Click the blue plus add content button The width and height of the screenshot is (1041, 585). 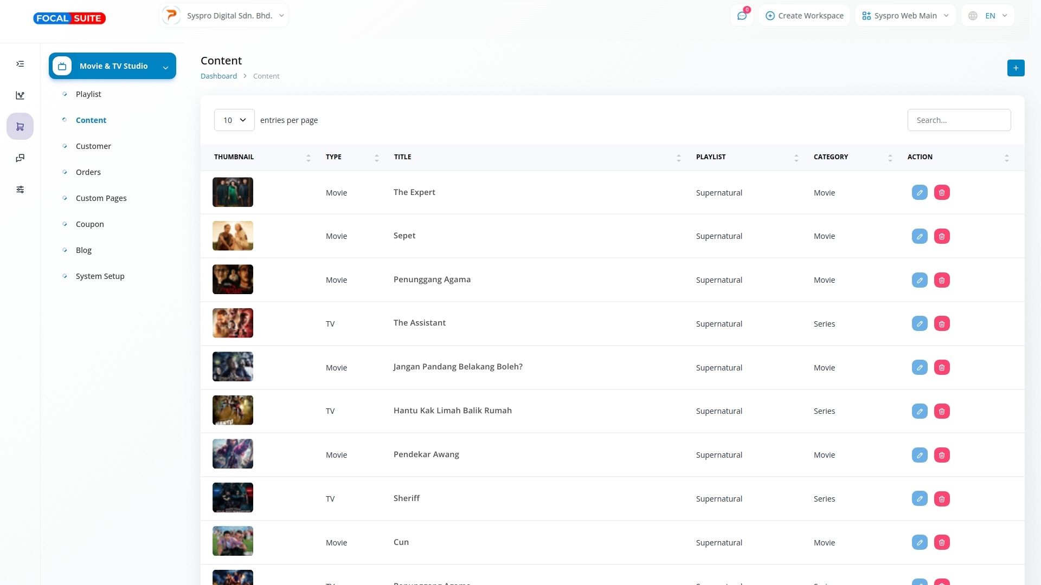point(1016,68)
